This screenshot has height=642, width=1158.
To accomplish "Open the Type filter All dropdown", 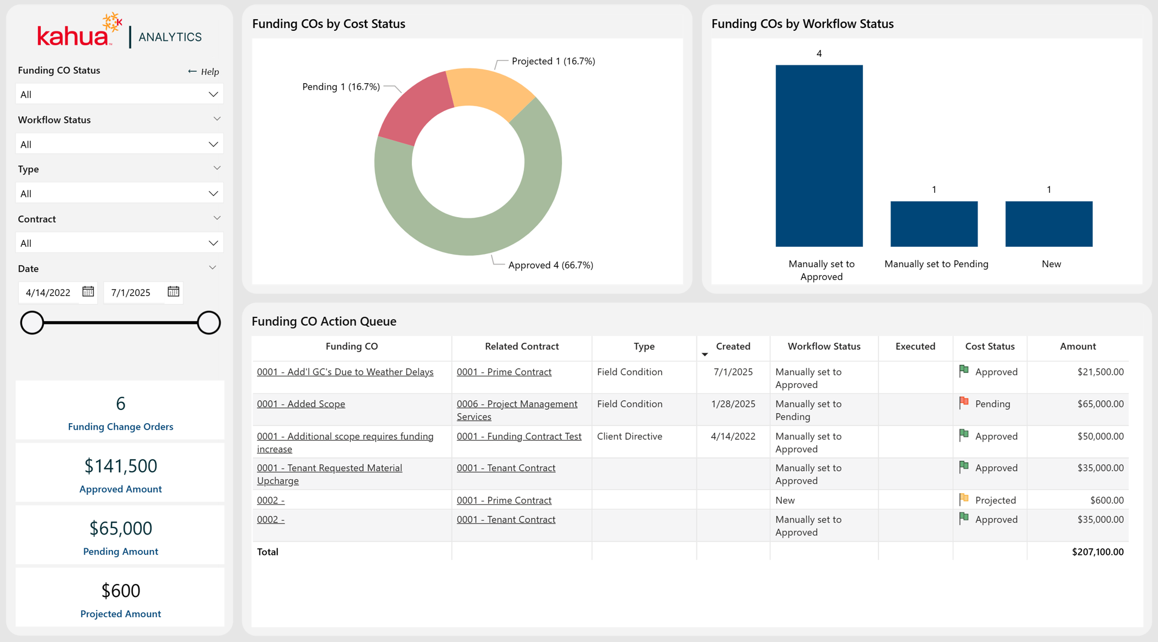I will [x=120, y=193].
